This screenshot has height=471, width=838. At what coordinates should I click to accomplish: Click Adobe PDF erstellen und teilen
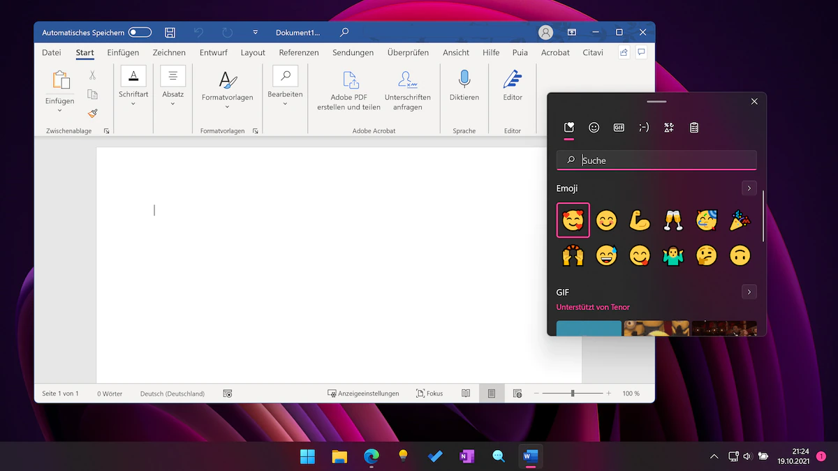point(348,91)
